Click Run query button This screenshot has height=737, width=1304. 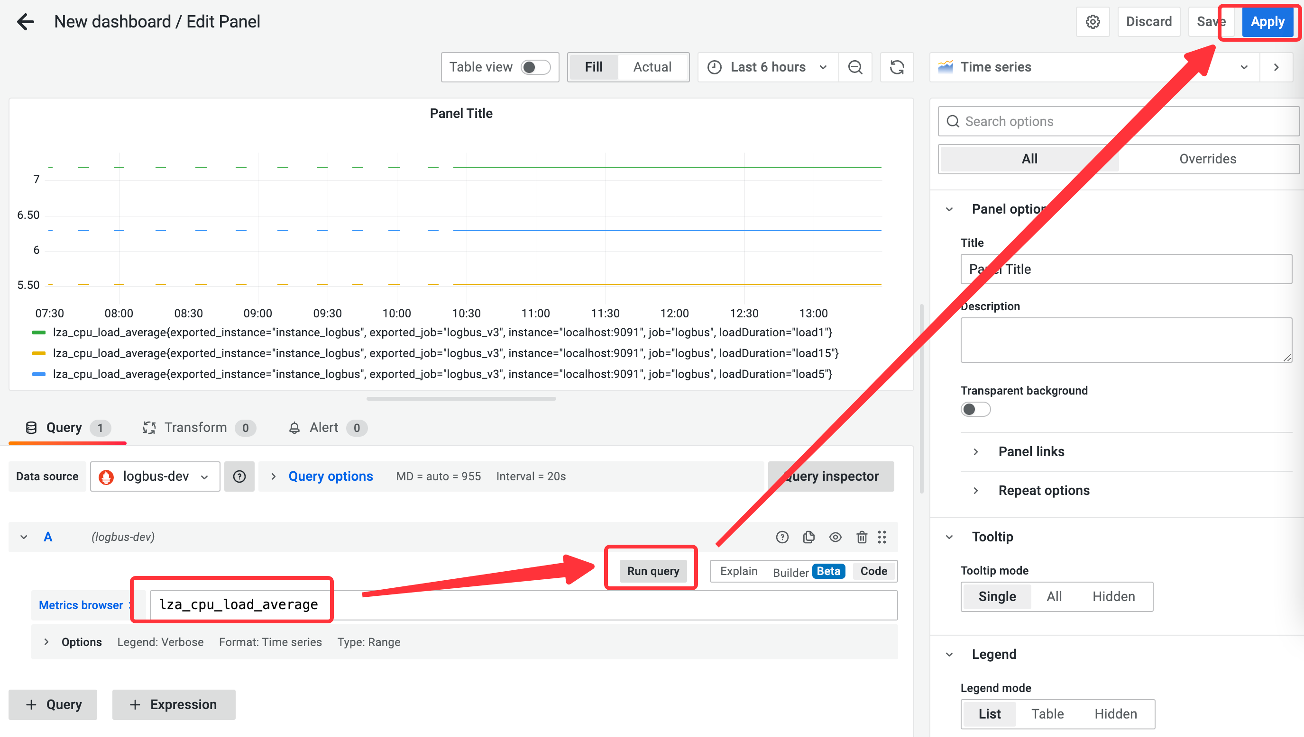coord(652,571)
